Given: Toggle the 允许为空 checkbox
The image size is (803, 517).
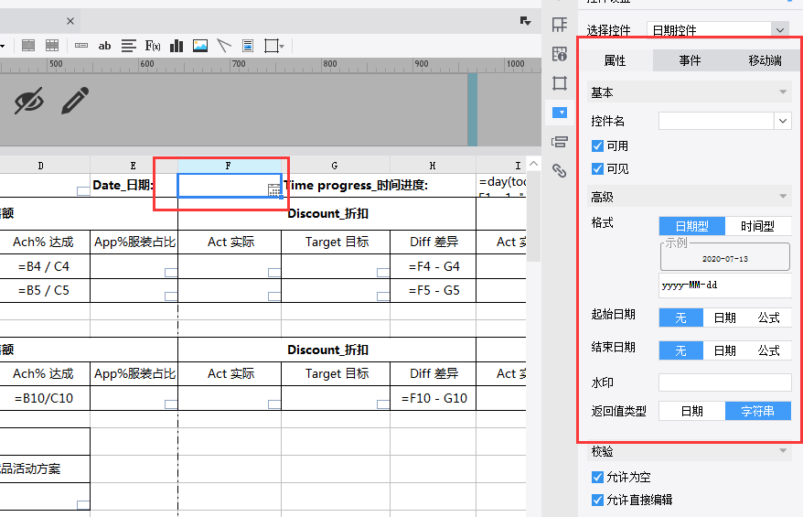Looking at the screenshot, I should coord(597,477).
